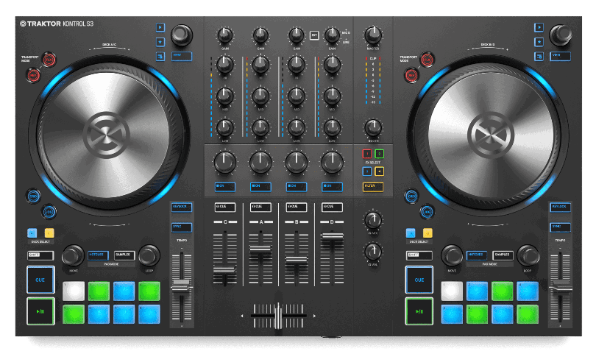Click the VIEW button on left deck

(182, 56)
